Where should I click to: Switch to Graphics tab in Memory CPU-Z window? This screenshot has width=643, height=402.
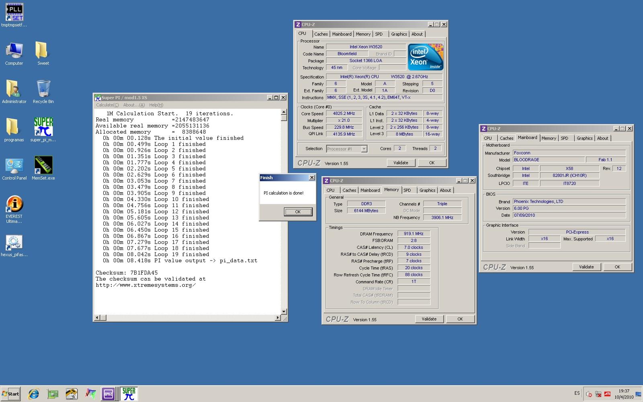click(427, 191)
